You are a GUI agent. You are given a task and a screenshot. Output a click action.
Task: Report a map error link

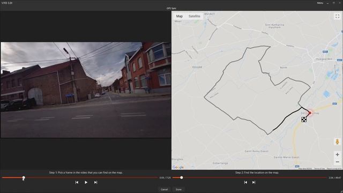click(334, 169)
